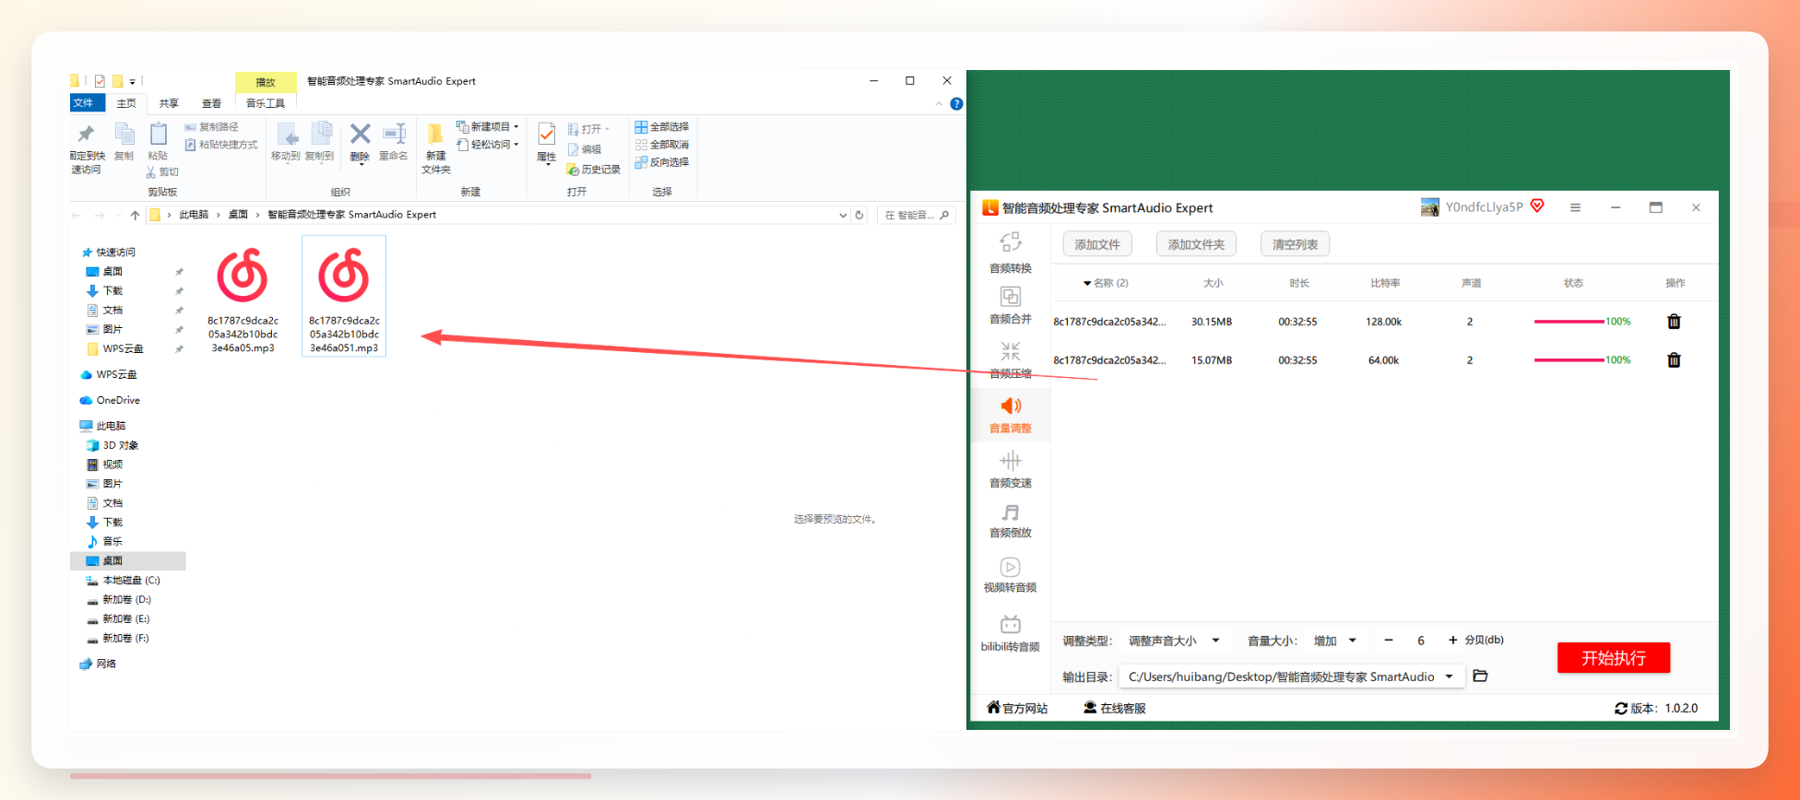Viewport: 1800px width, 800px height.
Task: Switch to the 主页 ribbon tab
Action: pyautogui.click(x=126, y=103)
